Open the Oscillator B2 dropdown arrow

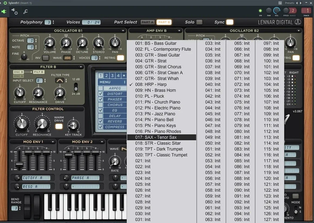point(298,31)
